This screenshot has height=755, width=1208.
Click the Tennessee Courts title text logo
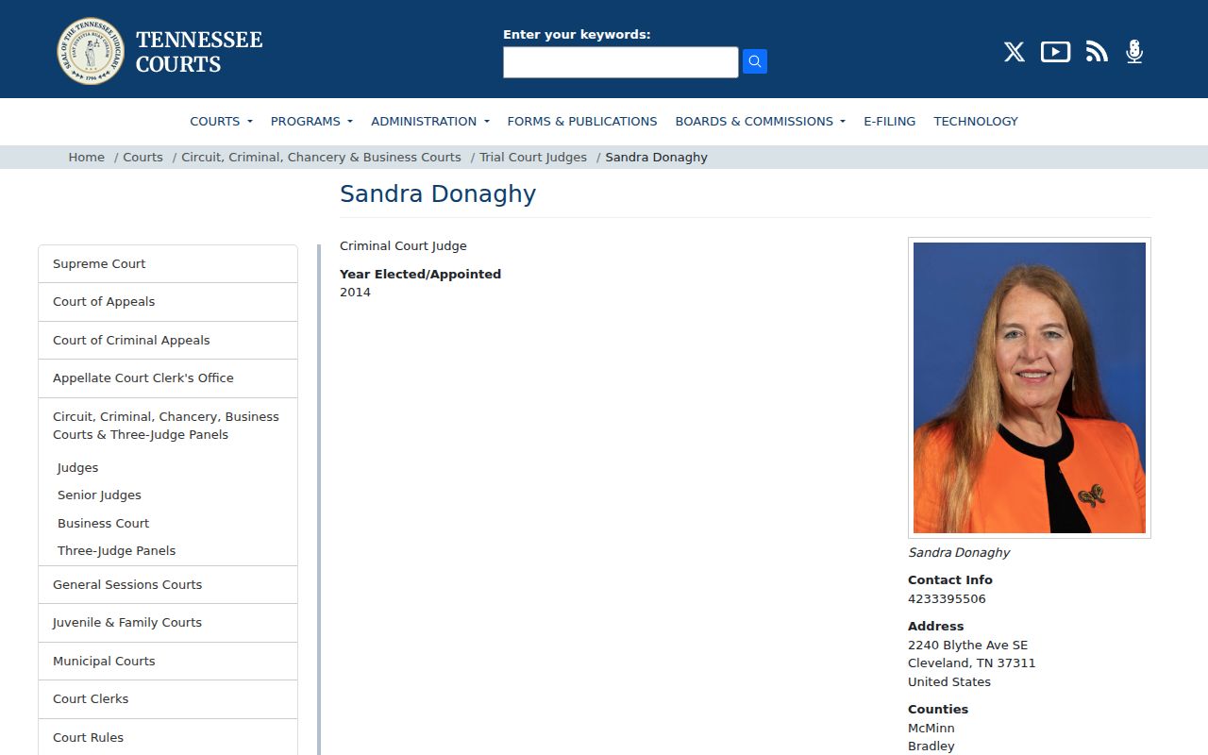(199, 52)
